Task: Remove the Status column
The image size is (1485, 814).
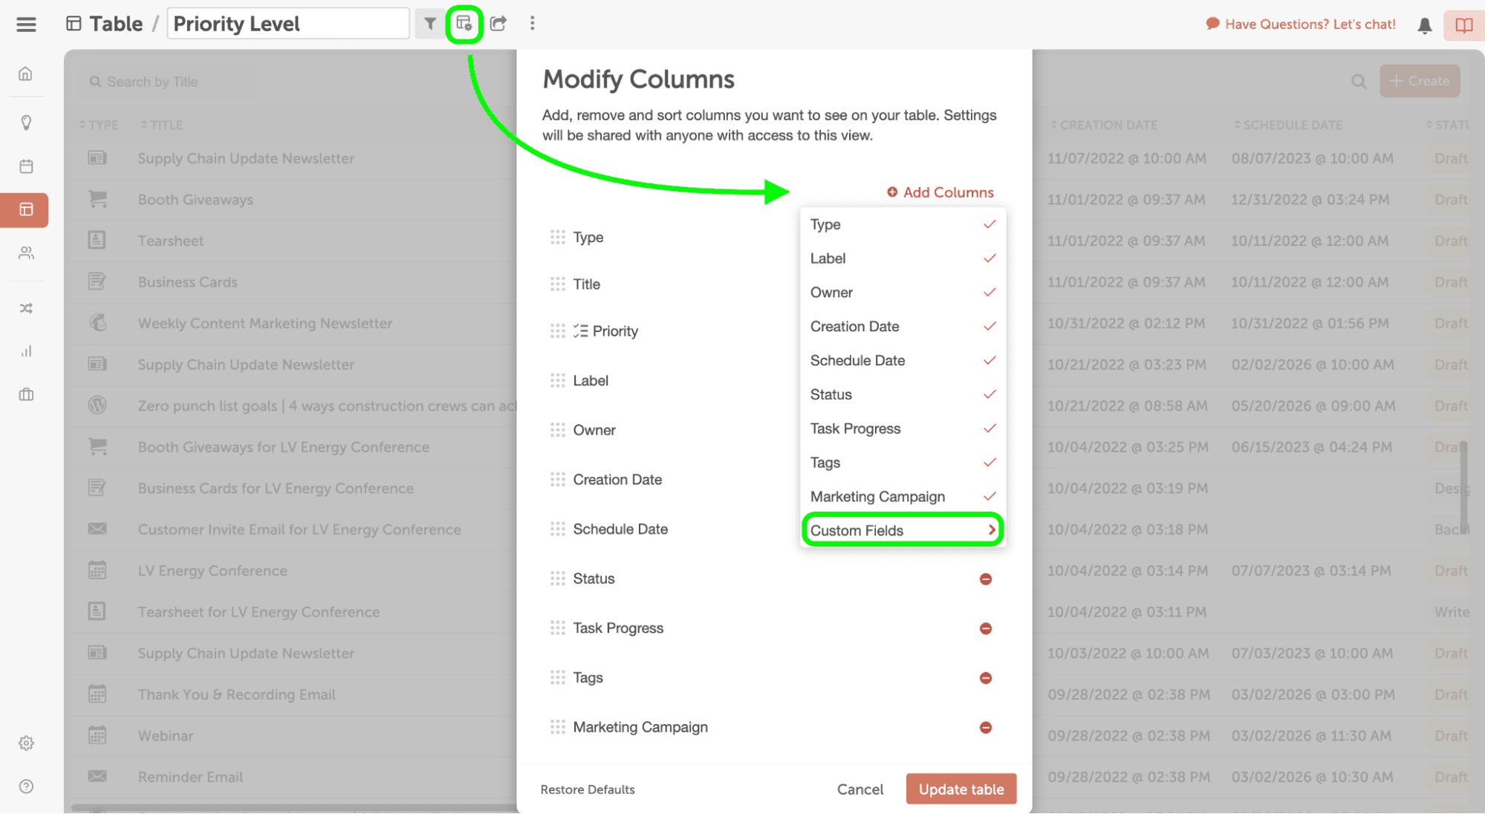Action: pyautogui.click(x=986, y=579)
